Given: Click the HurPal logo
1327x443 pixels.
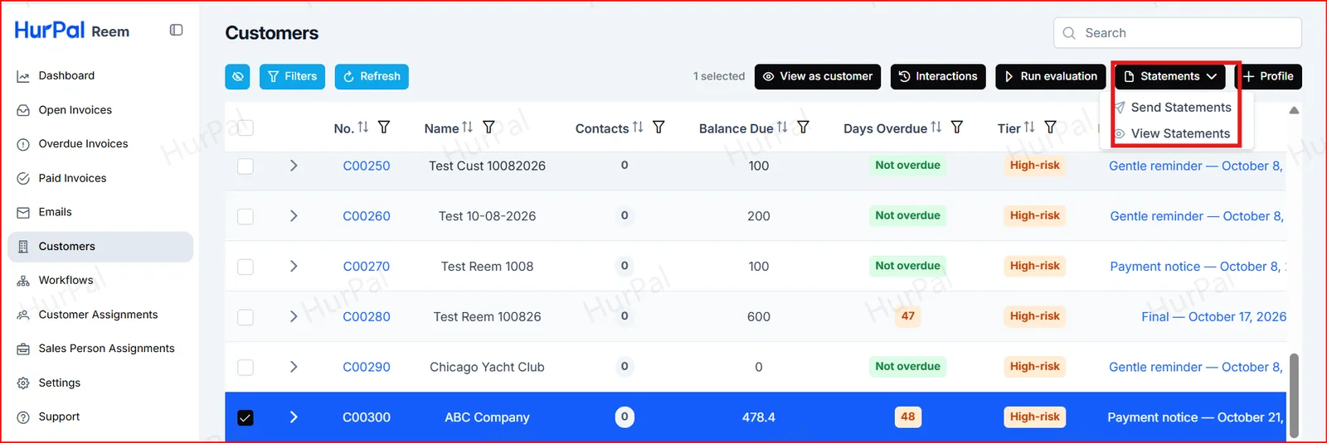Looking at the screenshot, I should pos(50,31).
